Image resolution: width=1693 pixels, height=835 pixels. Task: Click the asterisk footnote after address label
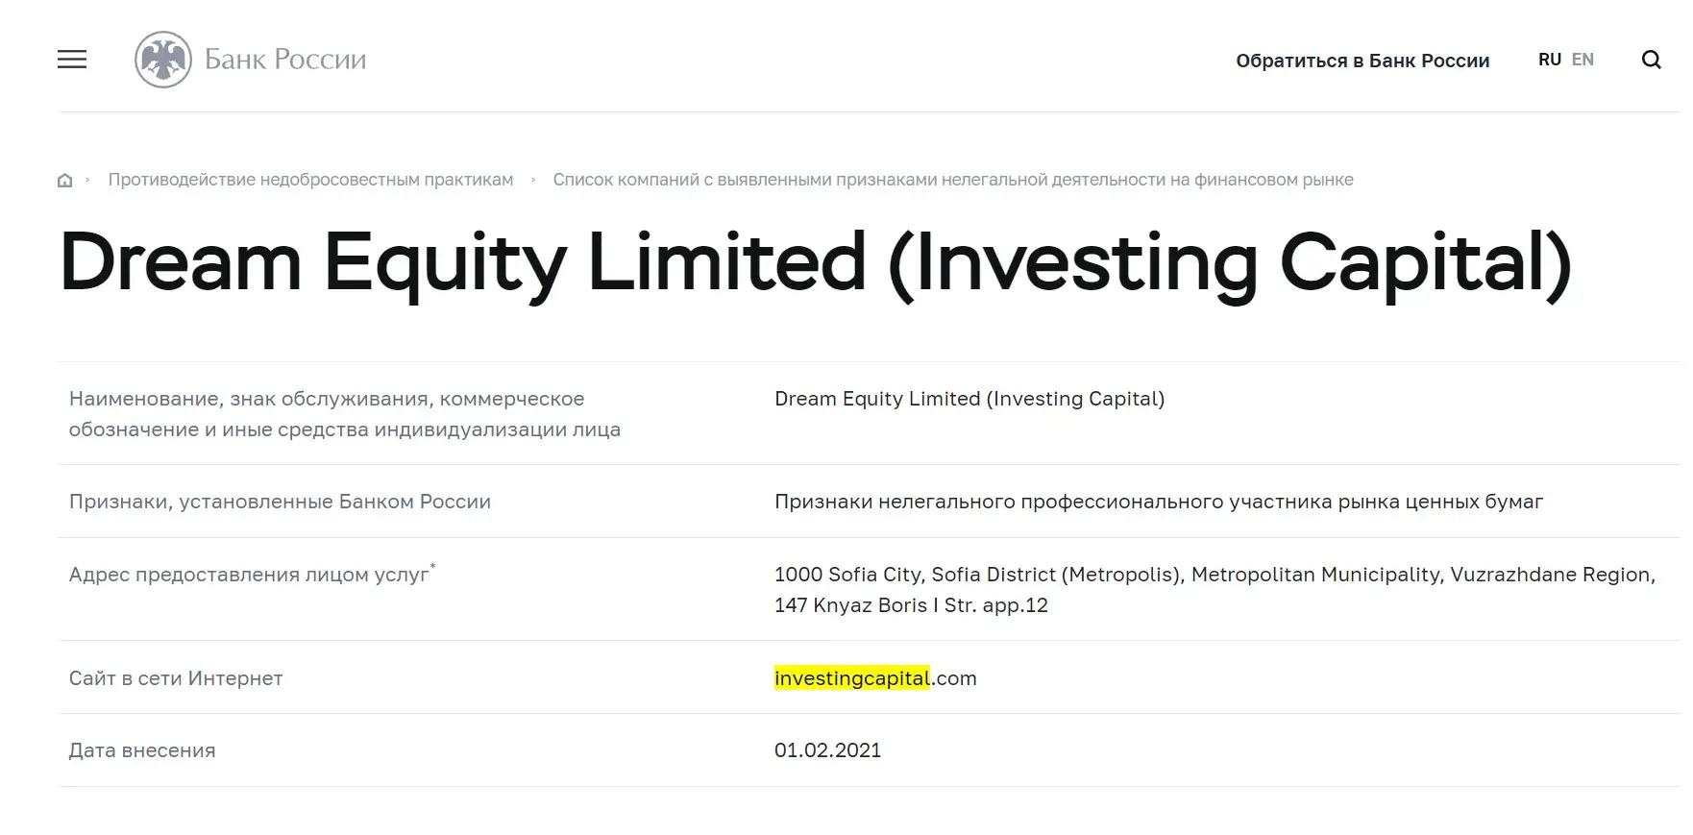coord(434,565)
